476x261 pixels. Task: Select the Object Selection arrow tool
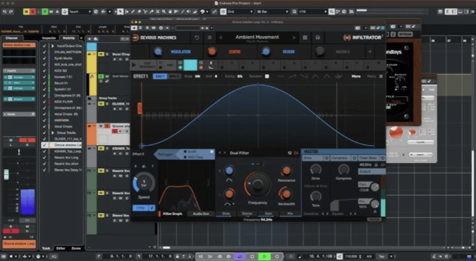[x=120, y=12]
